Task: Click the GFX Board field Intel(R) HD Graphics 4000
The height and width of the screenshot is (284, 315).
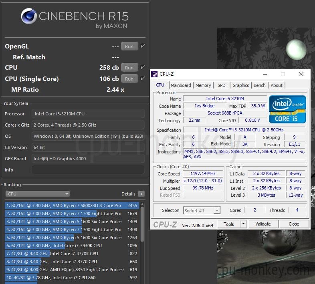Action: pyautogui.click(x=88, y=159)
